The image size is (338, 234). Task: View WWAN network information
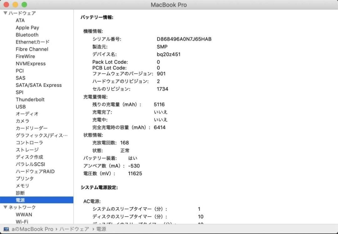pos(24,214)
